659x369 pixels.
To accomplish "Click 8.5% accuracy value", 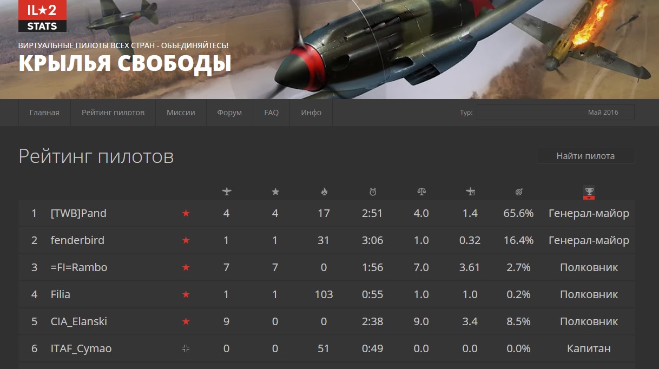I will (518, 321).
